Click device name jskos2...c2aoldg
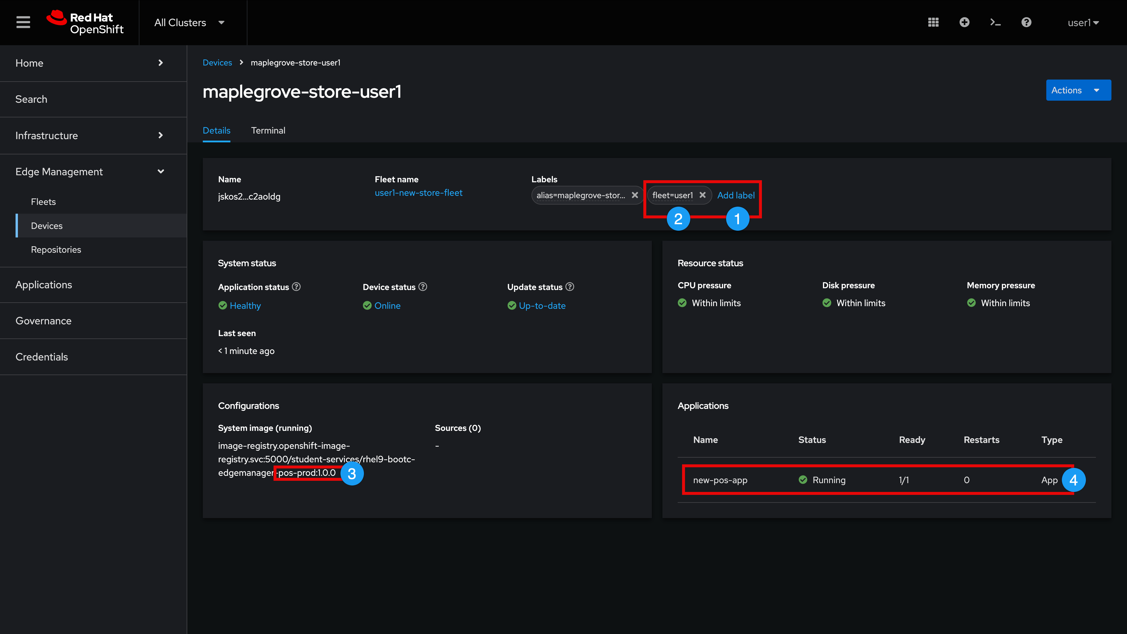1127x634 pixels. (x=249, y=196)
